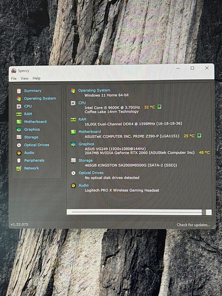Click the Peripherals mouse icon
This screenshot has height=296, width=222.
click(19, 161)
